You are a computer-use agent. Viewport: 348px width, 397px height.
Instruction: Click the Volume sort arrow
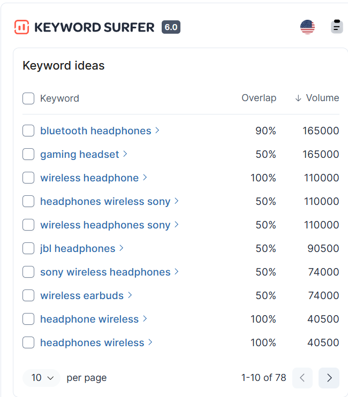click(298, 98)
